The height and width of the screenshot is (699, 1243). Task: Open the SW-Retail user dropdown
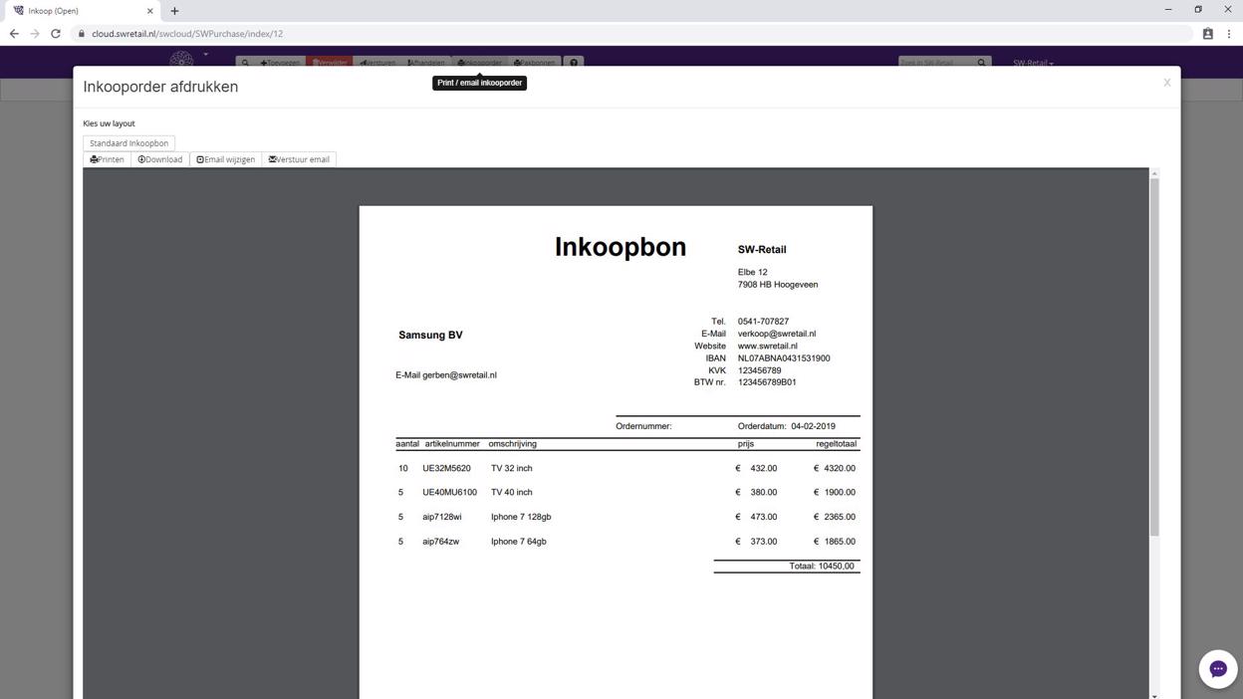pos(1033,63)
